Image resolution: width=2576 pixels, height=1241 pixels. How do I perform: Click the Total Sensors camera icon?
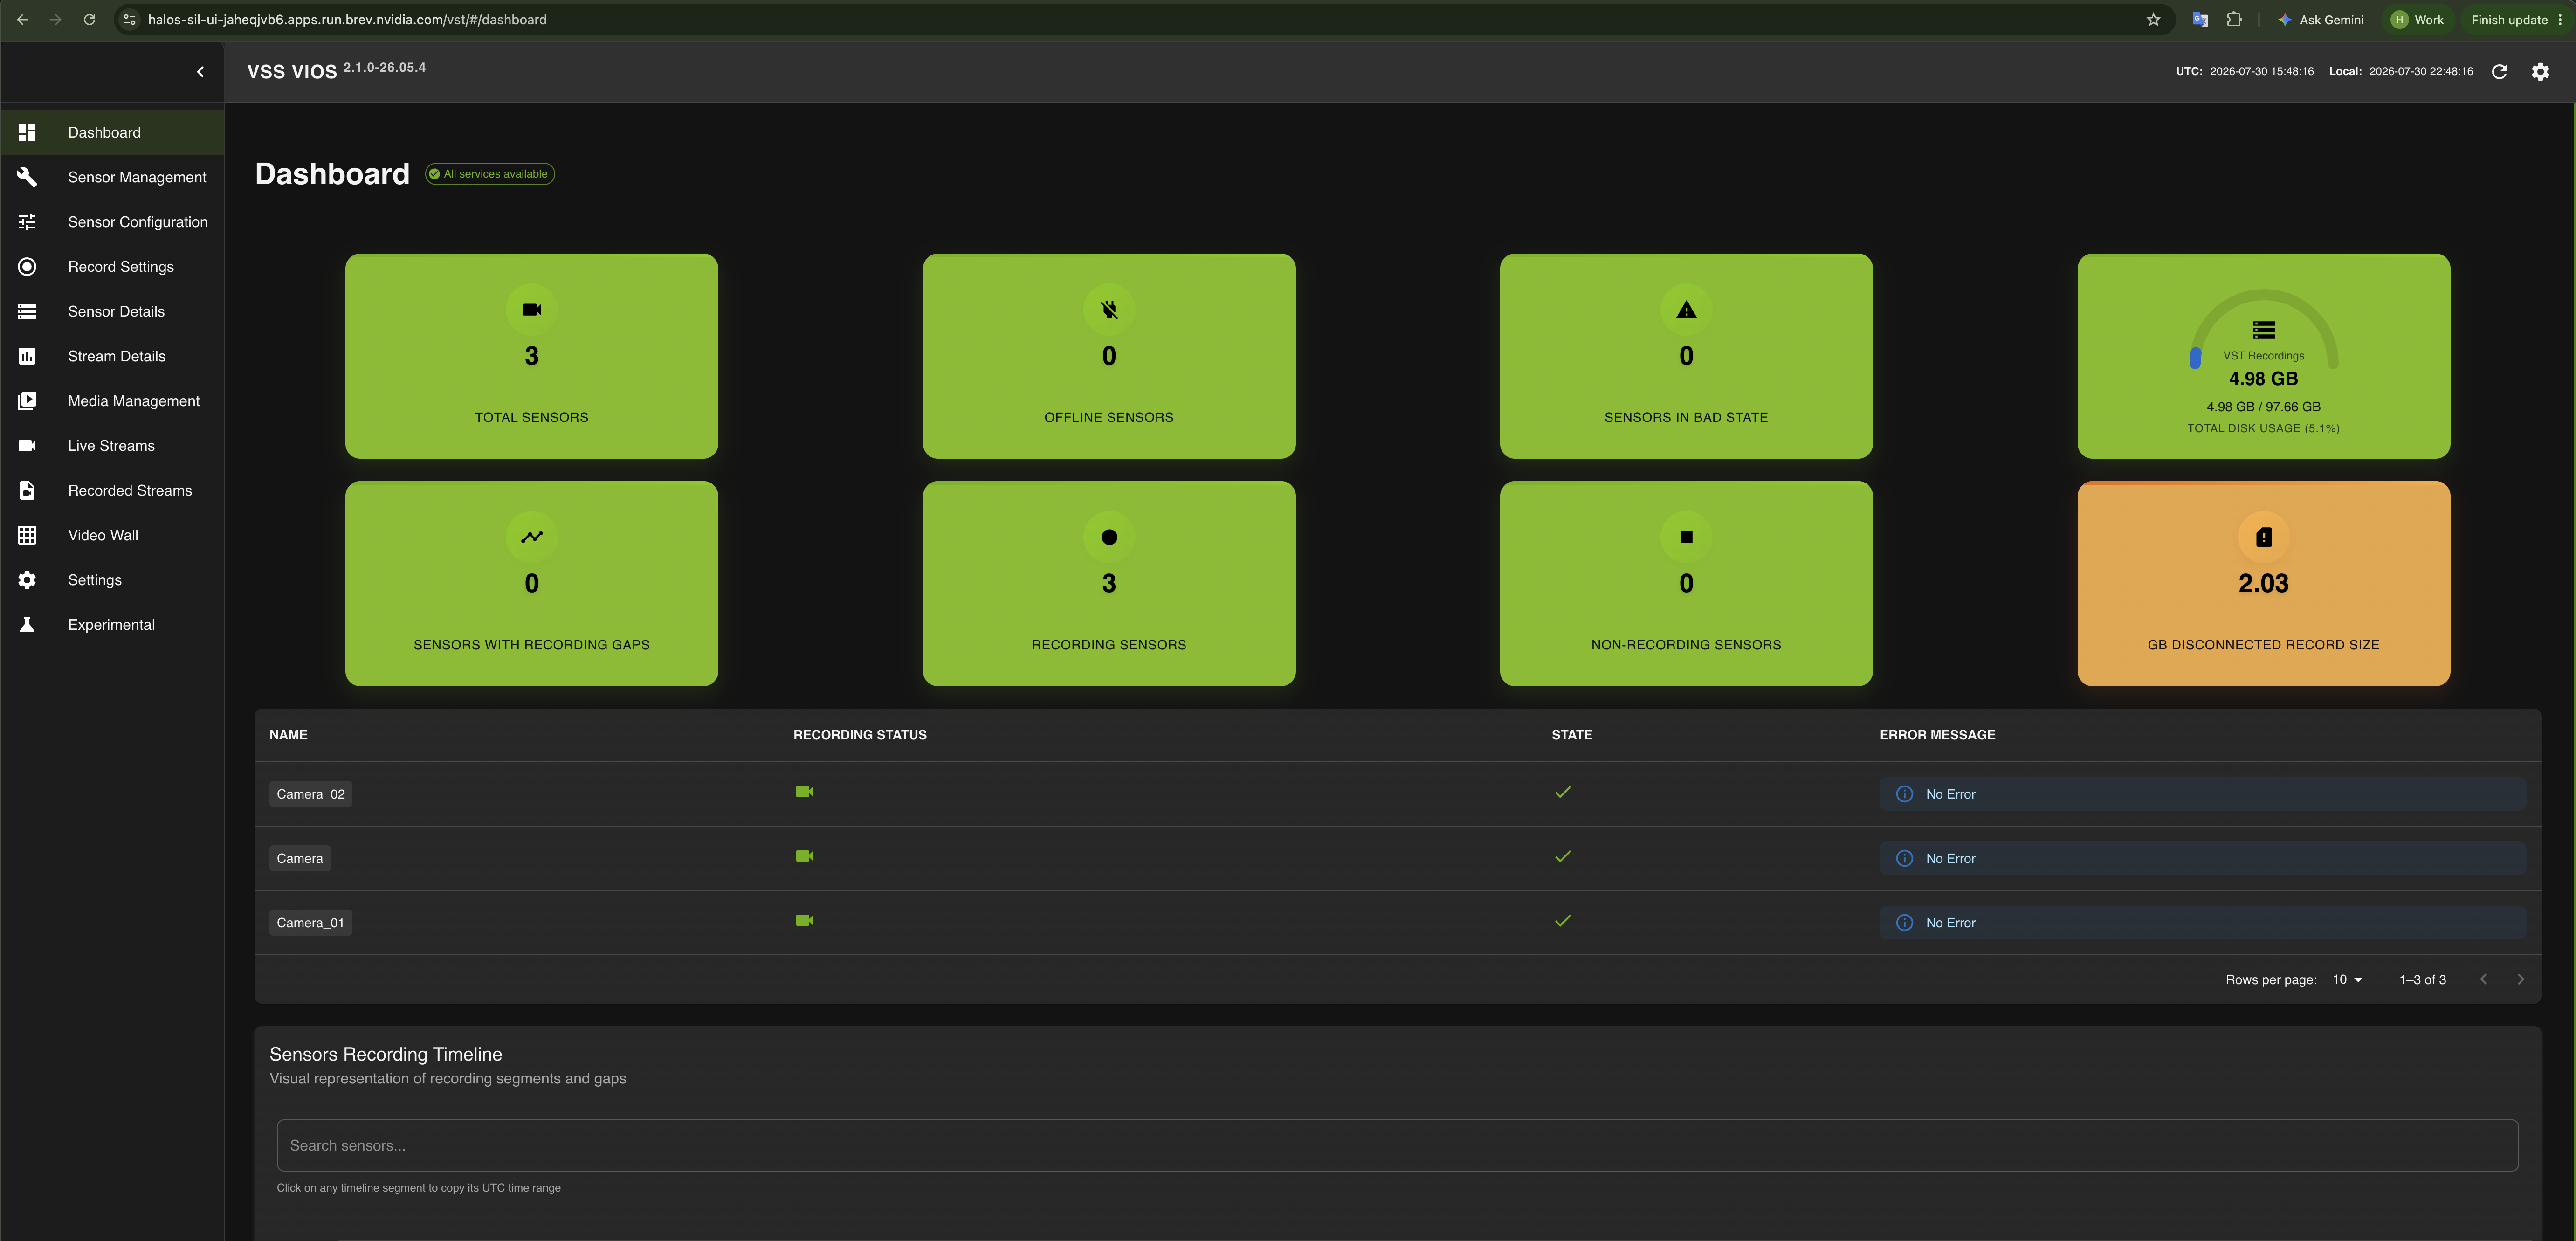click(x=532, y=310)
